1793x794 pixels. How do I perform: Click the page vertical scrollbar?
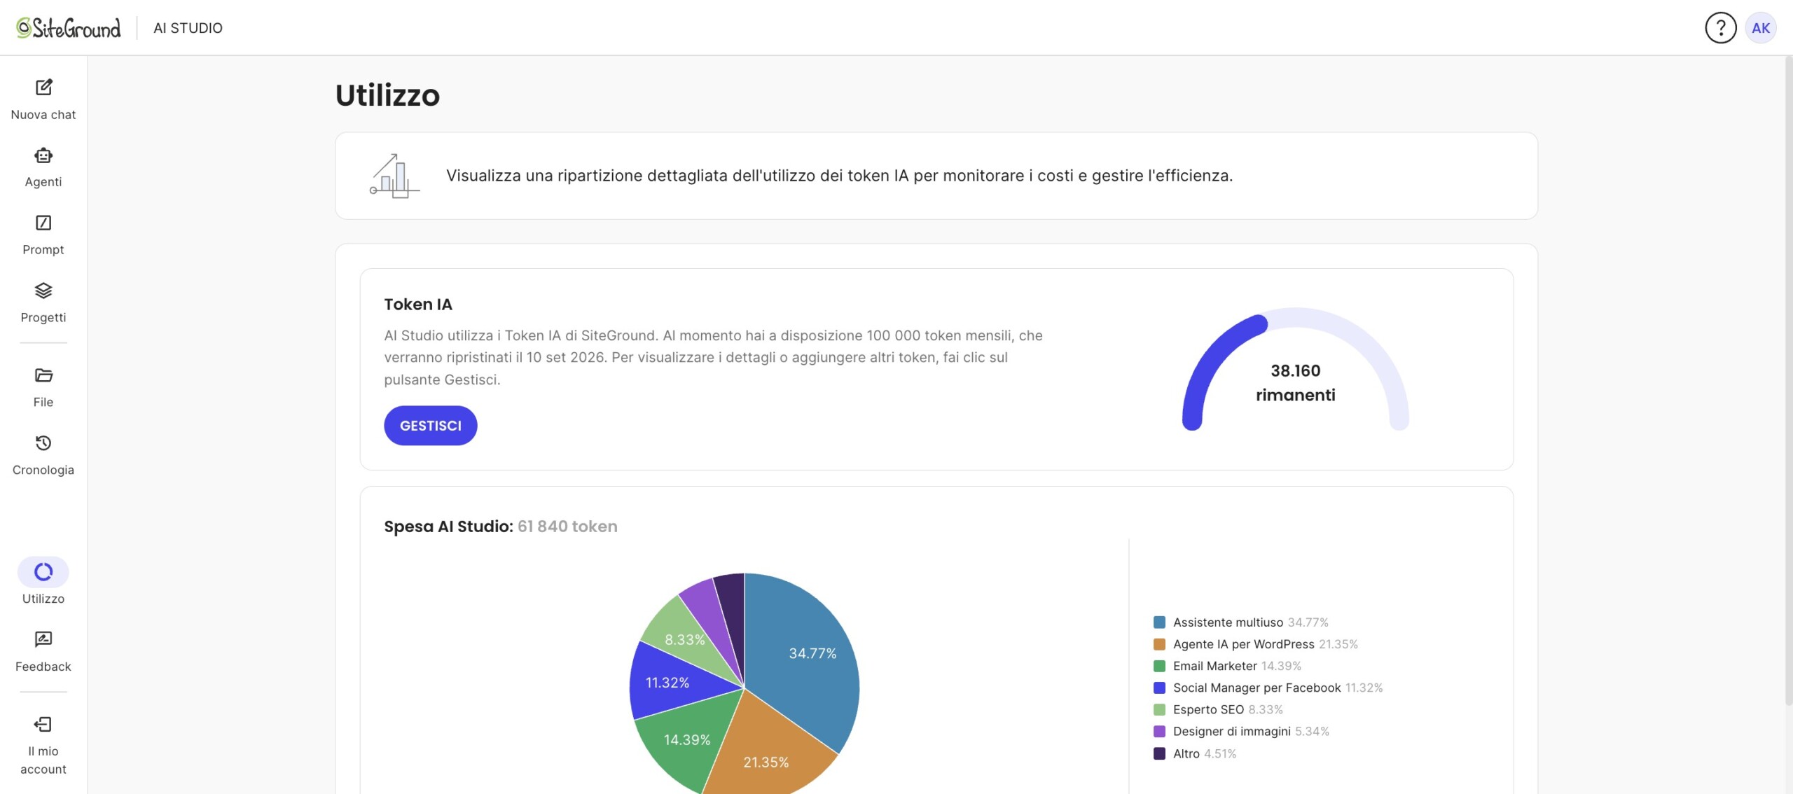tap(1788, 382)
